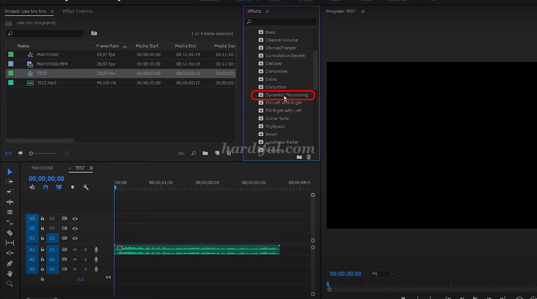Switch to MAH05560 timeline tab

click(42, 168)
